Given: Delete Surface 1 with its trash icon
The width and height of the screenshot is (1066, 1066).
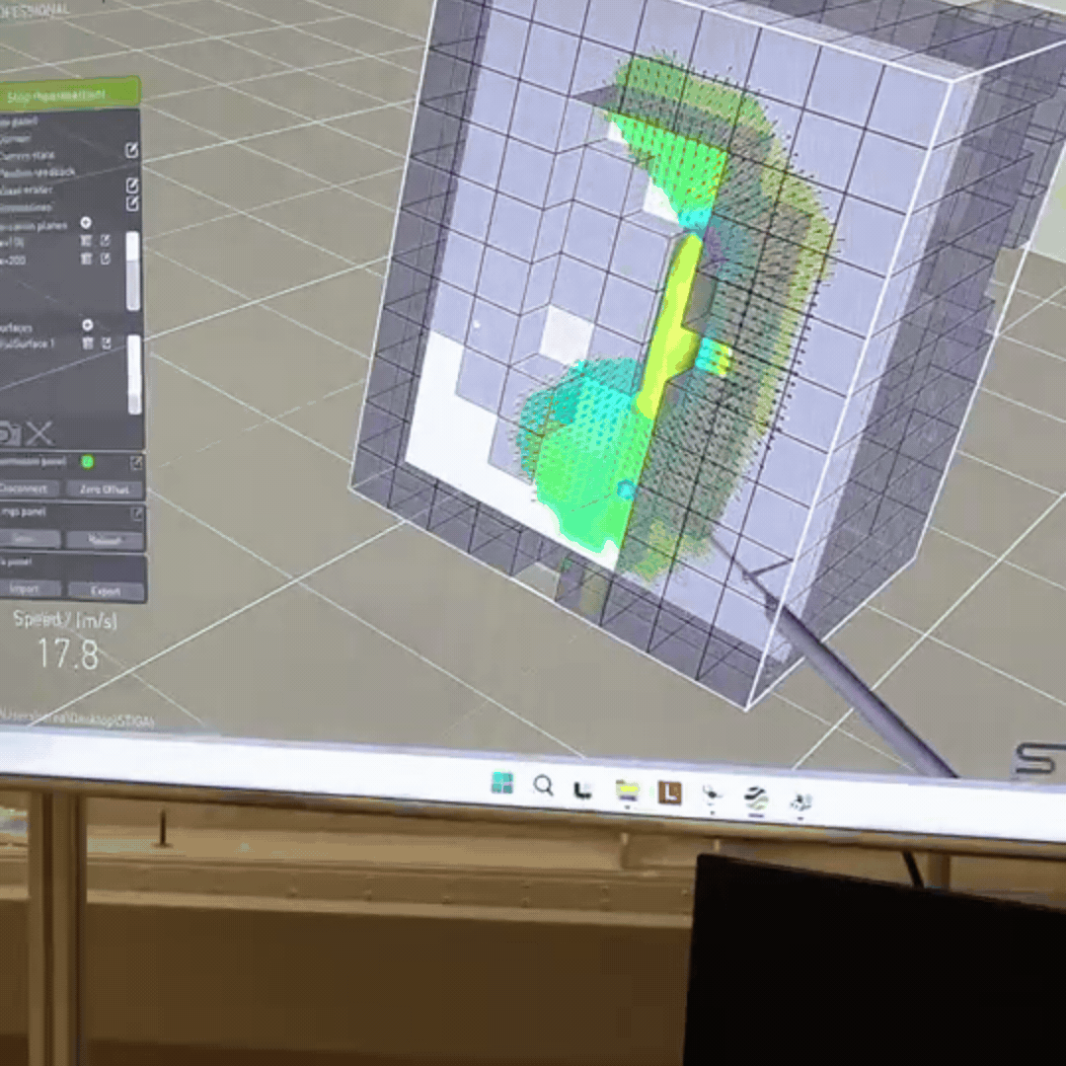Looking at the screenshot, I should point(87,343).
